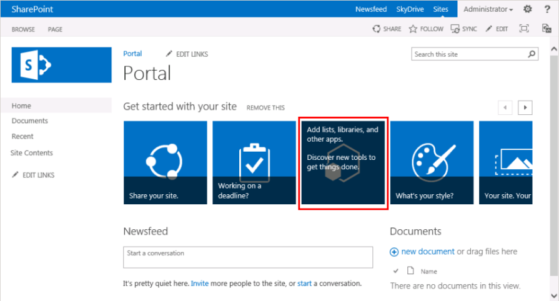559x301 pixels.
Task: Open the Your site. Your brand tile
Action: pos(505,162)
